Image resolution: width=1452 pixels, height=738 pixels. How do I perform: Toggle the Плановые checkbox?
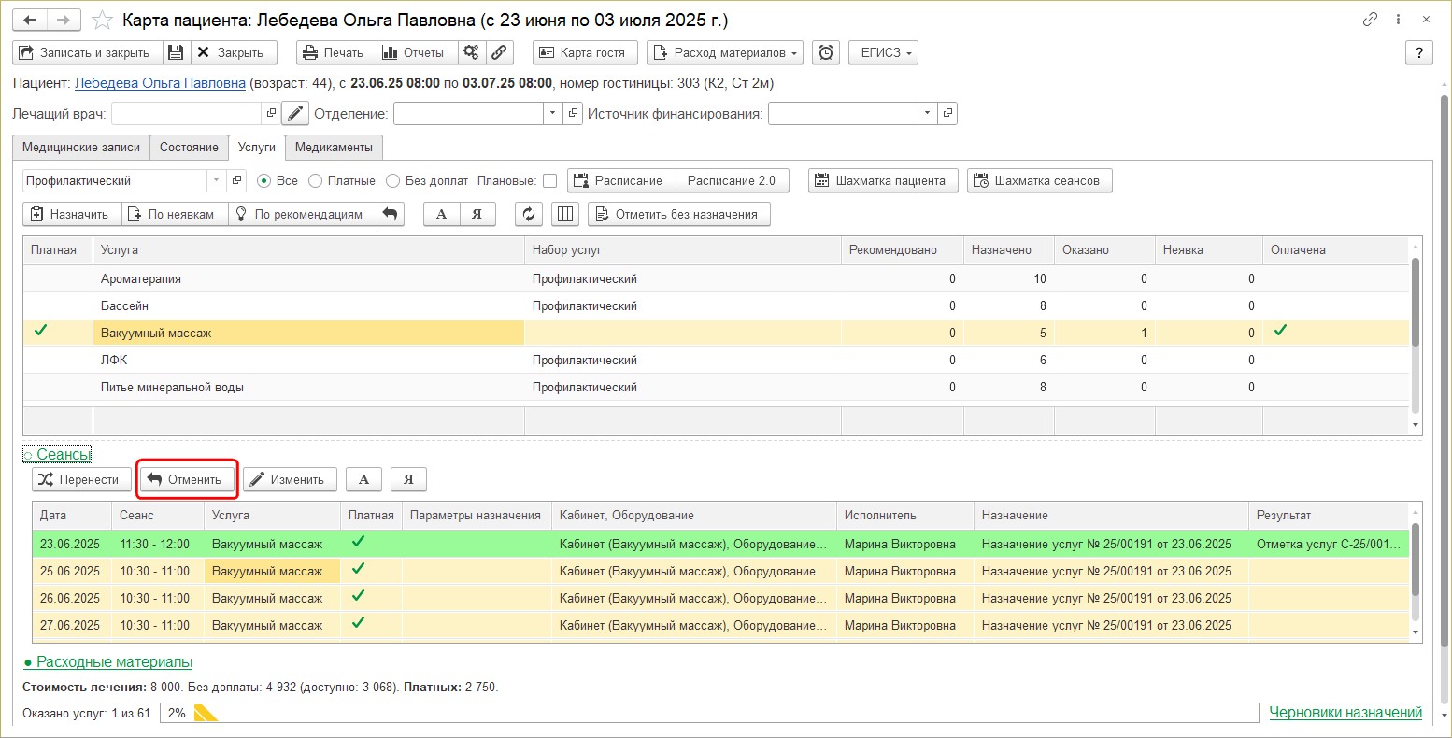pos(549,181)
